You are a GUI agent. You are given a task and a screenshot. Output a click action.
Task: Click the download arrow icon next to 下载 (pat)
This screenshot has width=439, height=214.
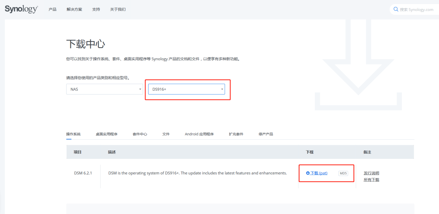pos(308,173)
